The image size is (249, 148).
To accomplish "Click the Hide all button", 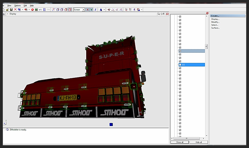I will [x=198, y=142].
